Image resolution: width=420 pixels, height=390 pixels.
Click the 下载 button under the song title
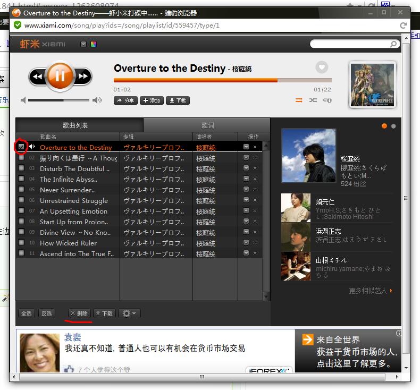[178, 100]
